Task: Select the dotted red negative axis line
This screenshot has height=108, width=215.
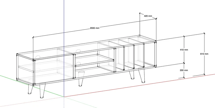Action: 32,102
